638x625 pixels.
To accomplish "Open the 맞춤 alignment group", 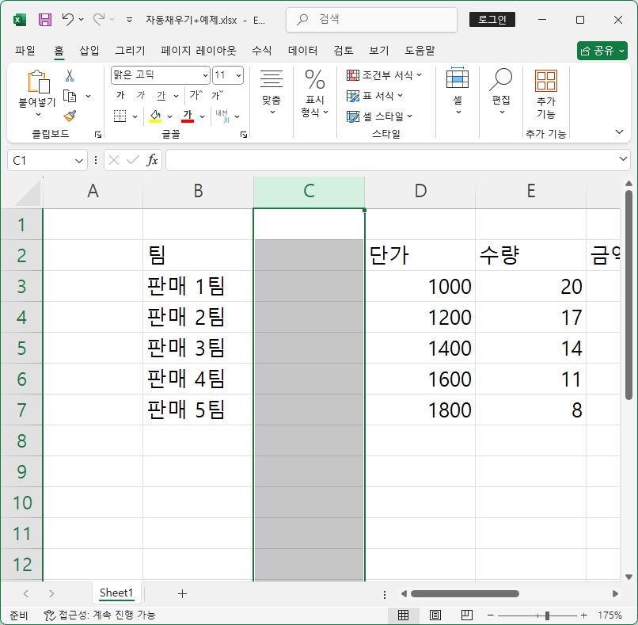I will [x=272, y=93].
